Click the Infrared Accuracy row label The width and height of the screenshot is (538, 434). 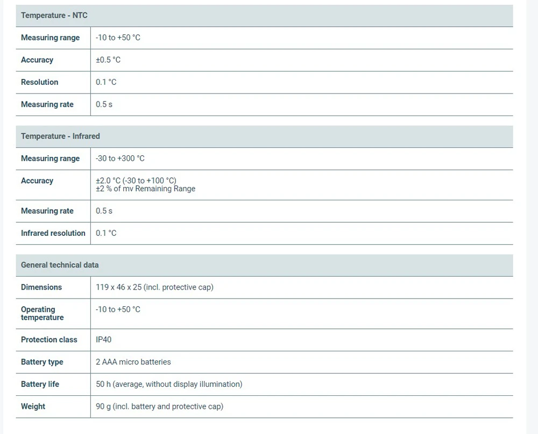click(x=37, y=181)
